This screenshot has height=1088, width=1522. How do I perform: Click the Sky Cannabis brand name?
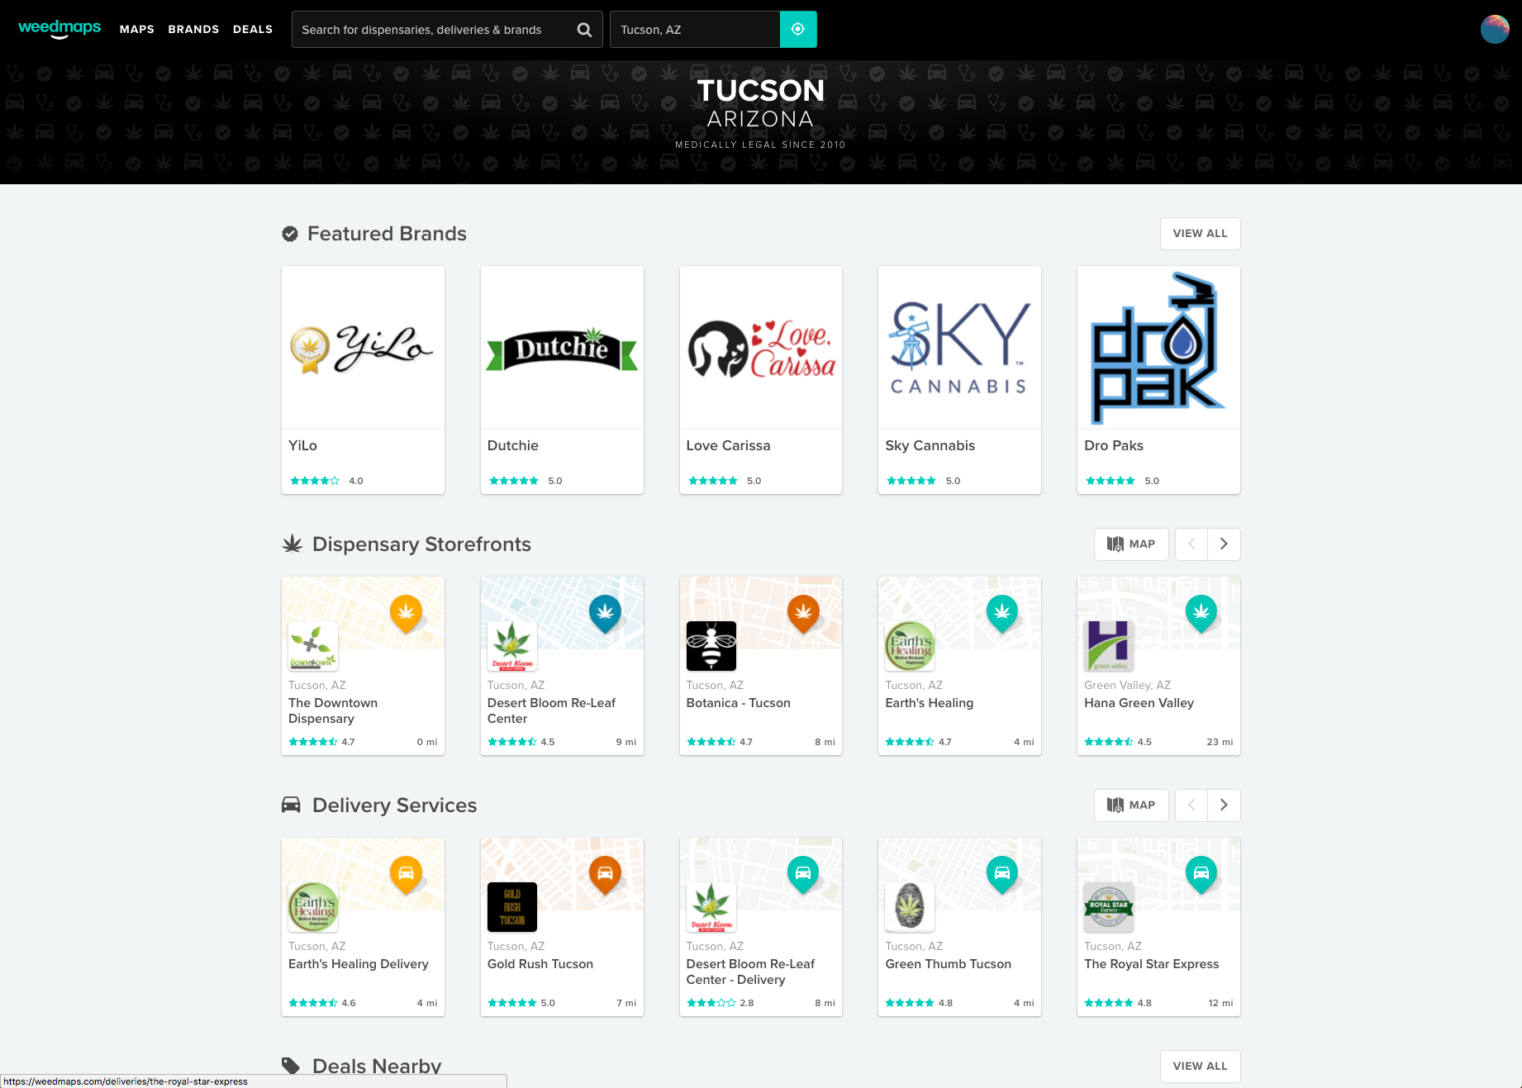[x=930, y=445]
